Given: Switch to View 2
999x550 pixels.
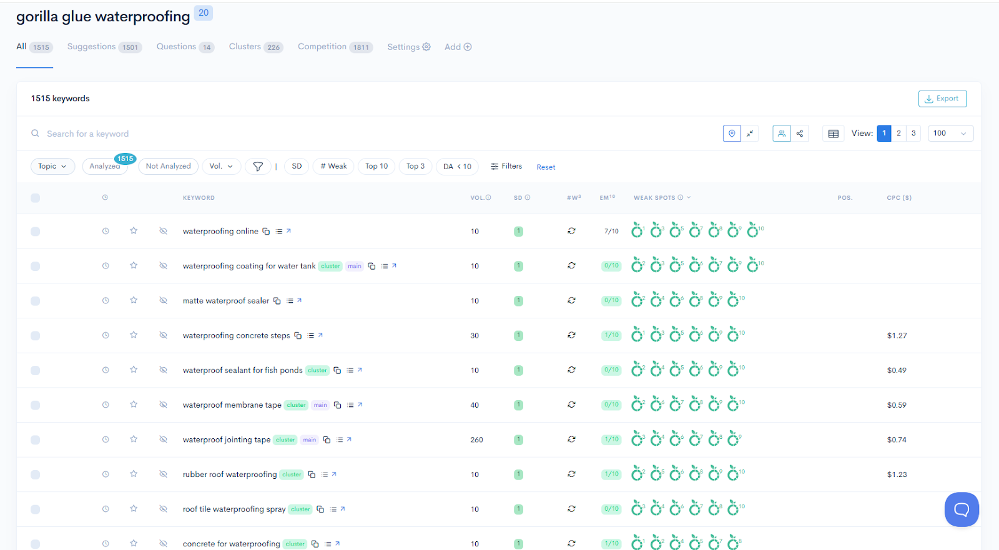Looking at the screenshot, I should coord(898,134).
